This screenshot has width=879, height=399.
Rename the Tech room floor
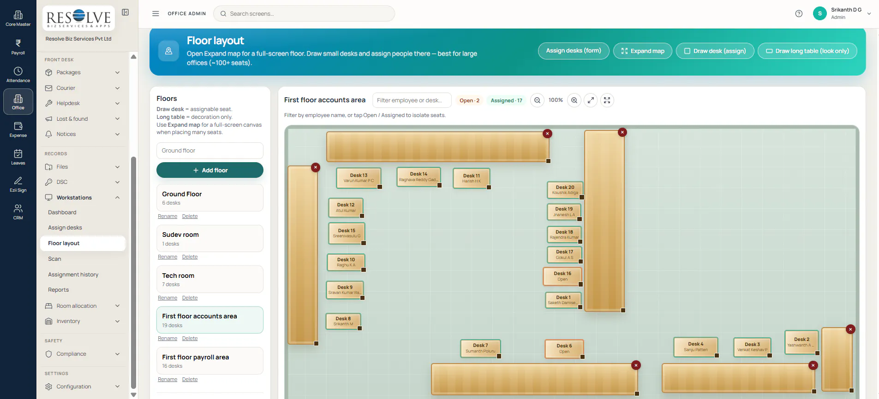pyautogui.click(x=167, y=298)
